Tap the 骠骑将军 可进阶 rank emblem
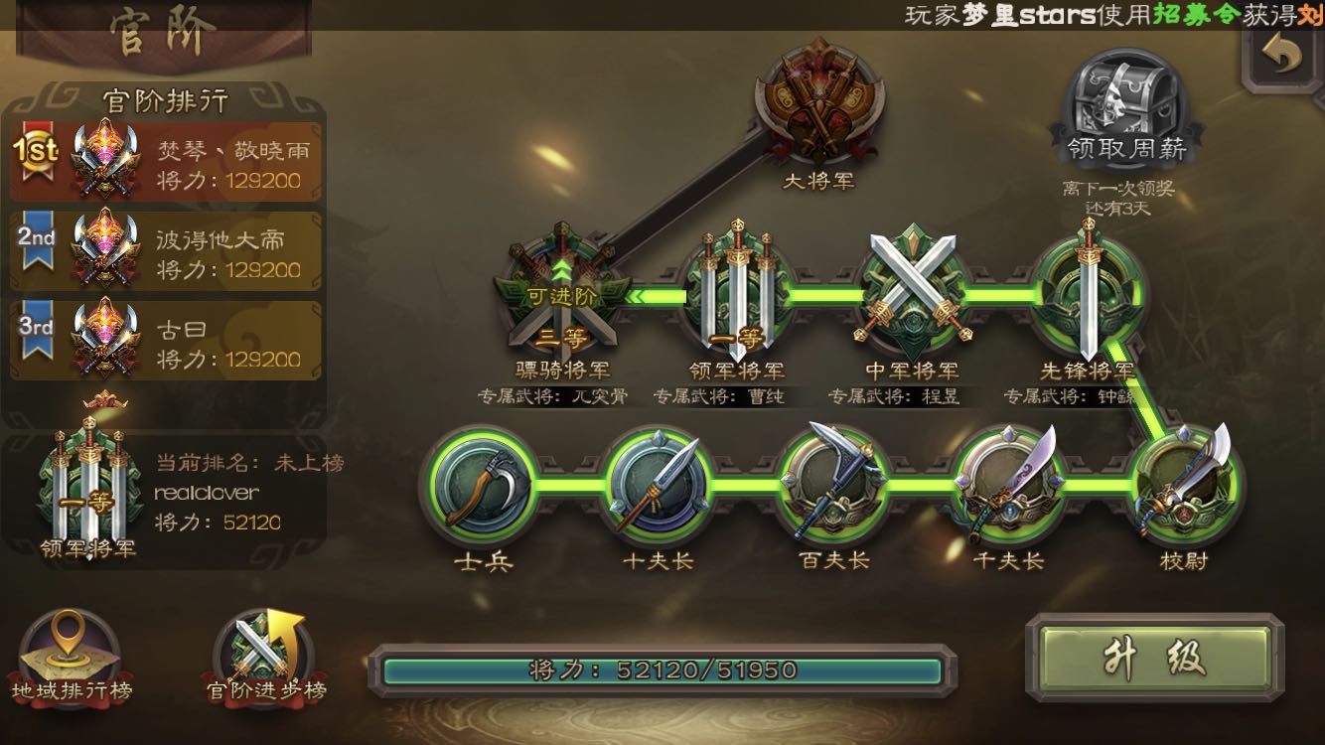 click(x=562, y=293)
